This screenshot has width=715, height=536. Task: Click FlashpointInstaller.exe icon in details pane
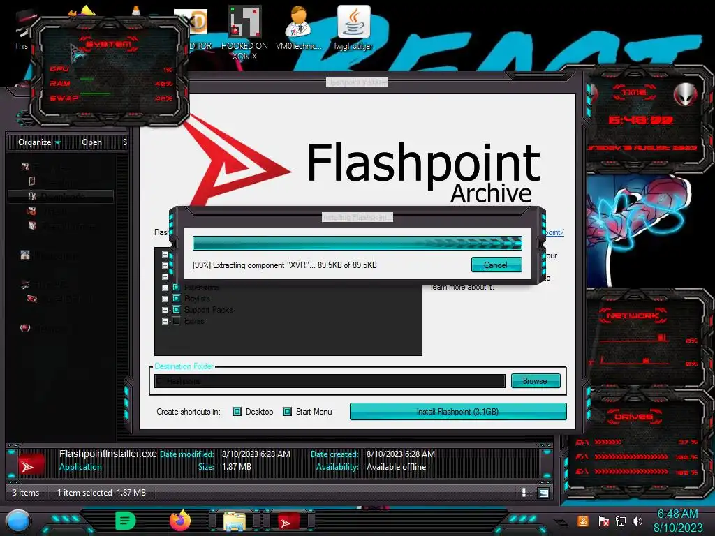pos(31,464)
